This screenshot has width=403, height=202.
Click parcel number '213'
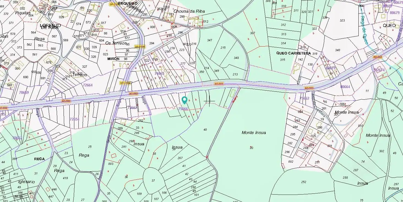pos(235,74)
